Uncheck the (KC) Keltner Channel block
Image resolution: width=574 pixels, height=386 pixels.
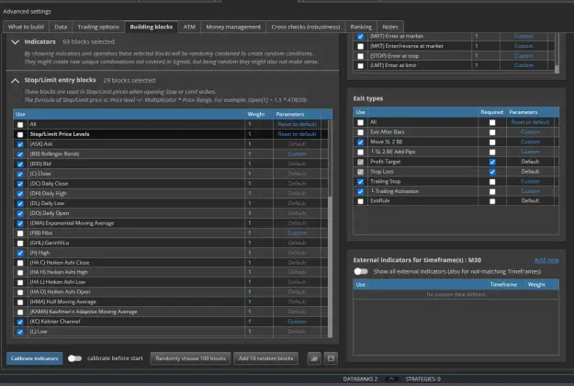tap(20, 322)
